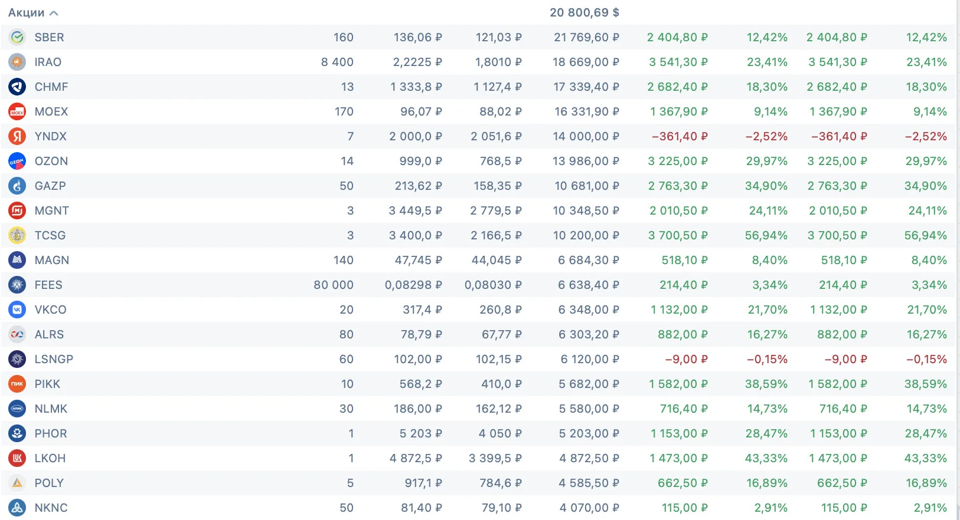Click the LKOH Lukoil logo icon
Viewport: 960px width, 520px height.
(x=17, y=458)
